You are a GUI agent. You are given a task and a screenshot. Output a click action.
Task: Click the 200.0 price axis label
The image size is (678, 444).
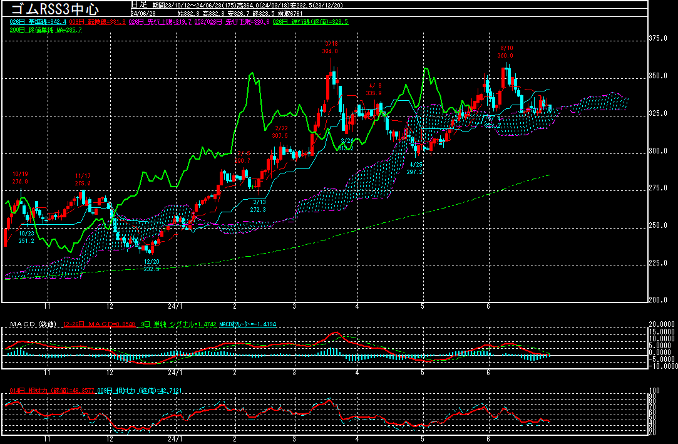point(658,300)
